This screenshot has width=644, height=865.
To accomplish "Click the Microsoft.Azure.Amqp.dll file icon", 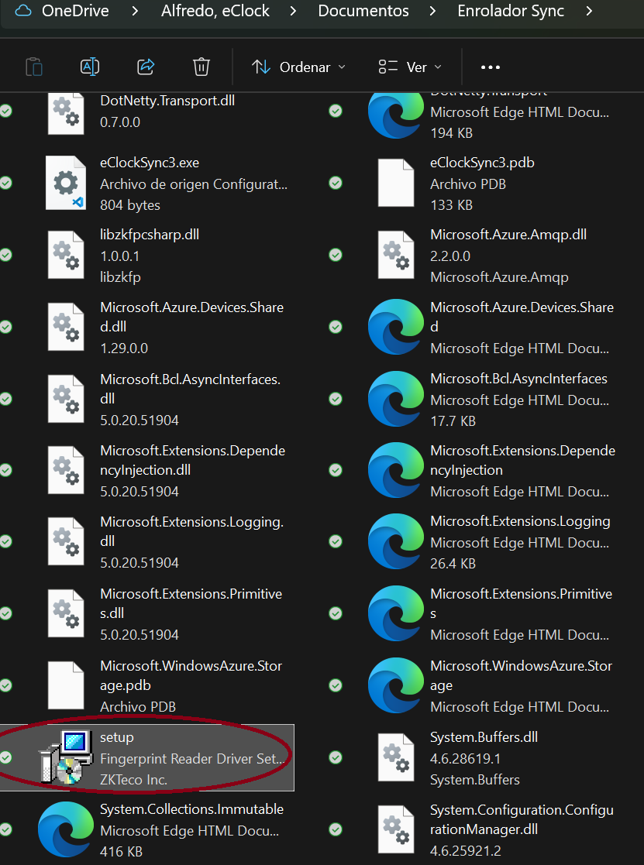I will click(x=396, y=255).
